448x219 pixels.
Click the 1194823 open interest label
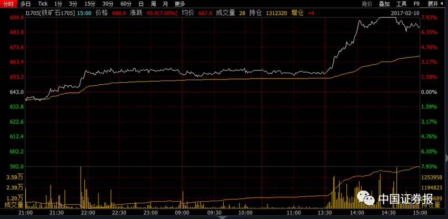pyautogui.click(x=432, y=187)
